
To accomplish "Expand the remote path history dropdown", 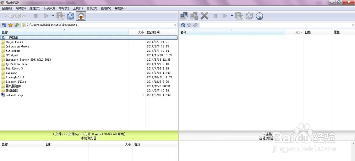I will (x=353, y=25).
